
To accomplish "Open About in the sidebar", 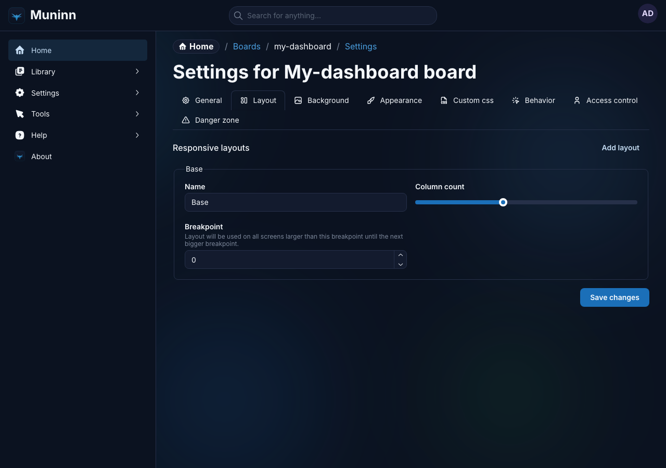I will point(78,157).
